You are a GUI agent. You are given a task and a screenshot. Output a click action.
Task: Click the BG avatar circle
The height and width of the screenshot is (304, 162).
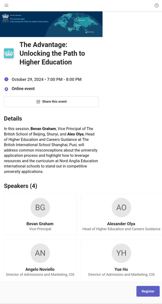click(40, 208)
